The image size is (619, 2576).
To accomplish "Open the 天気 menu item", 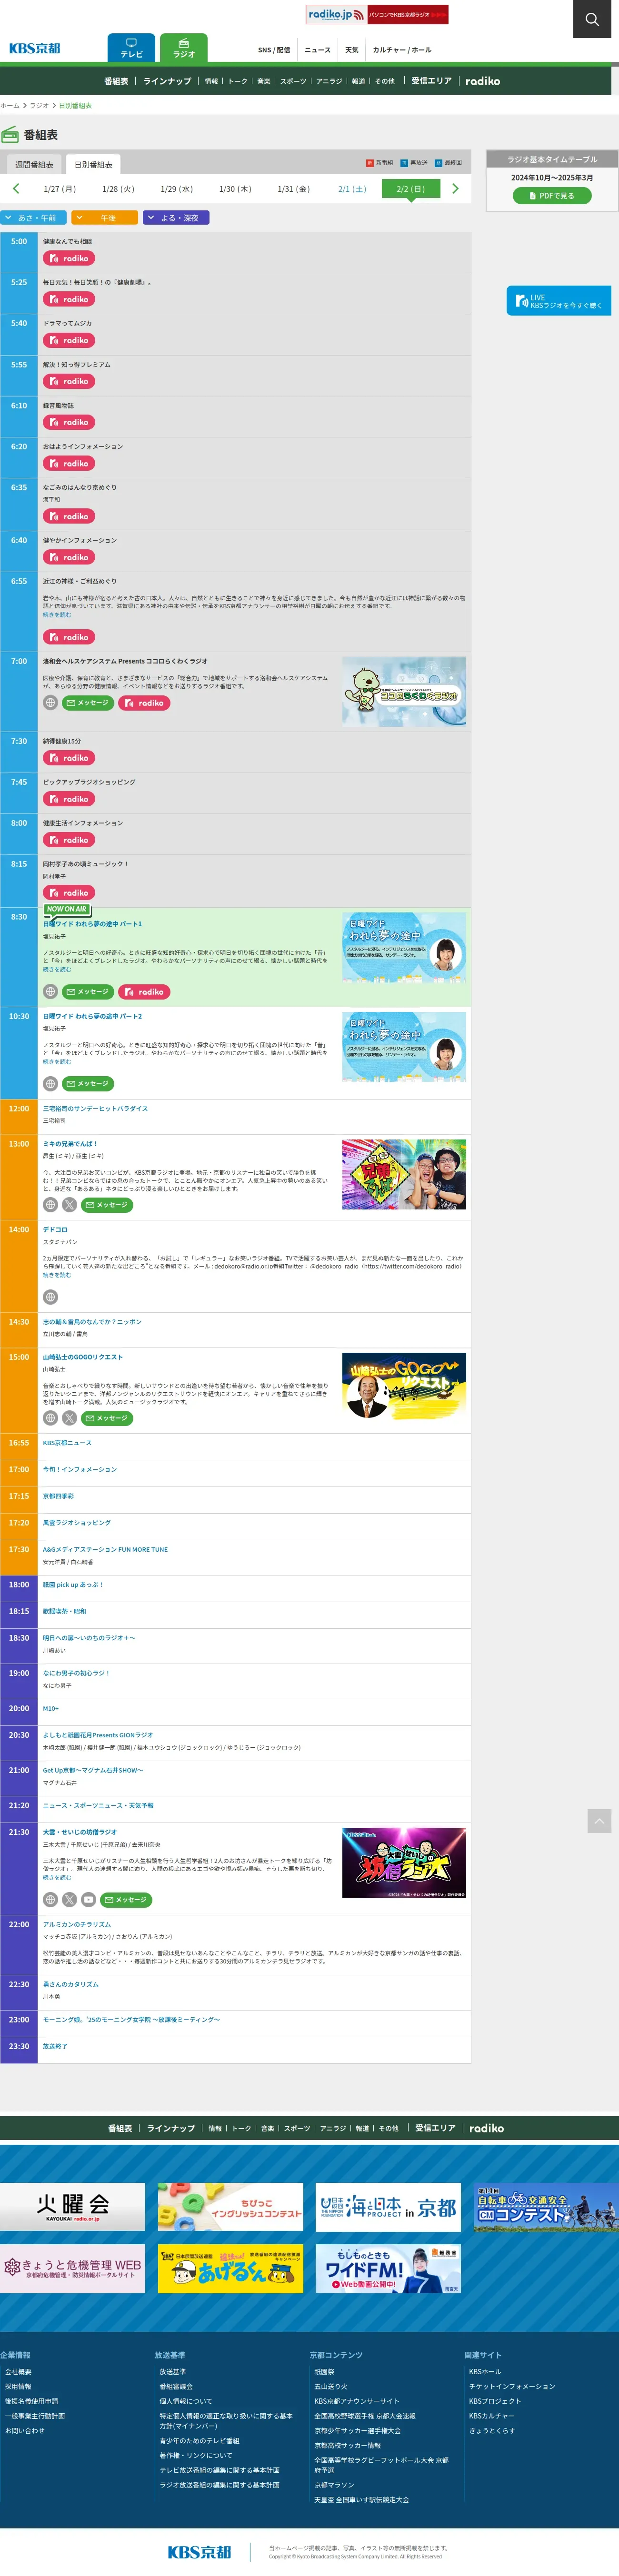I will (x=352, y=50).
